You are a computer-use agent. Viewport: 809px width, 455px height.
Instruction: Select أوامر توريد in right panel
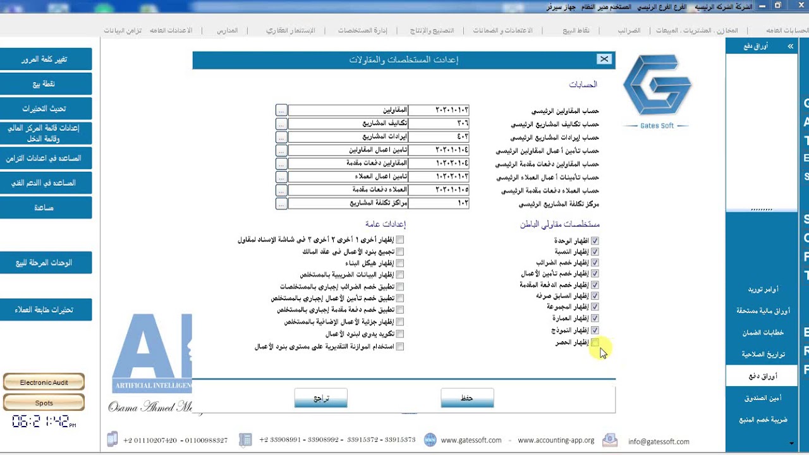[763, 289]
